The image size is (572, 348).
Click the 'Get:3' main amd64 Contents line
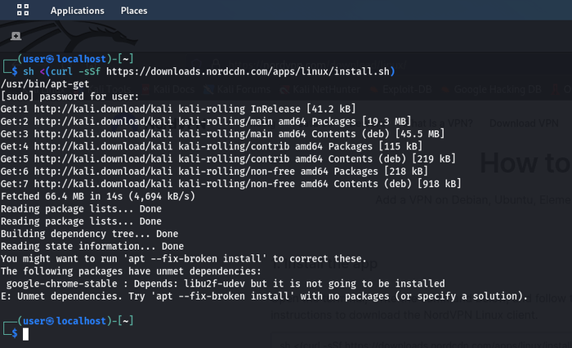pos(222,133)
